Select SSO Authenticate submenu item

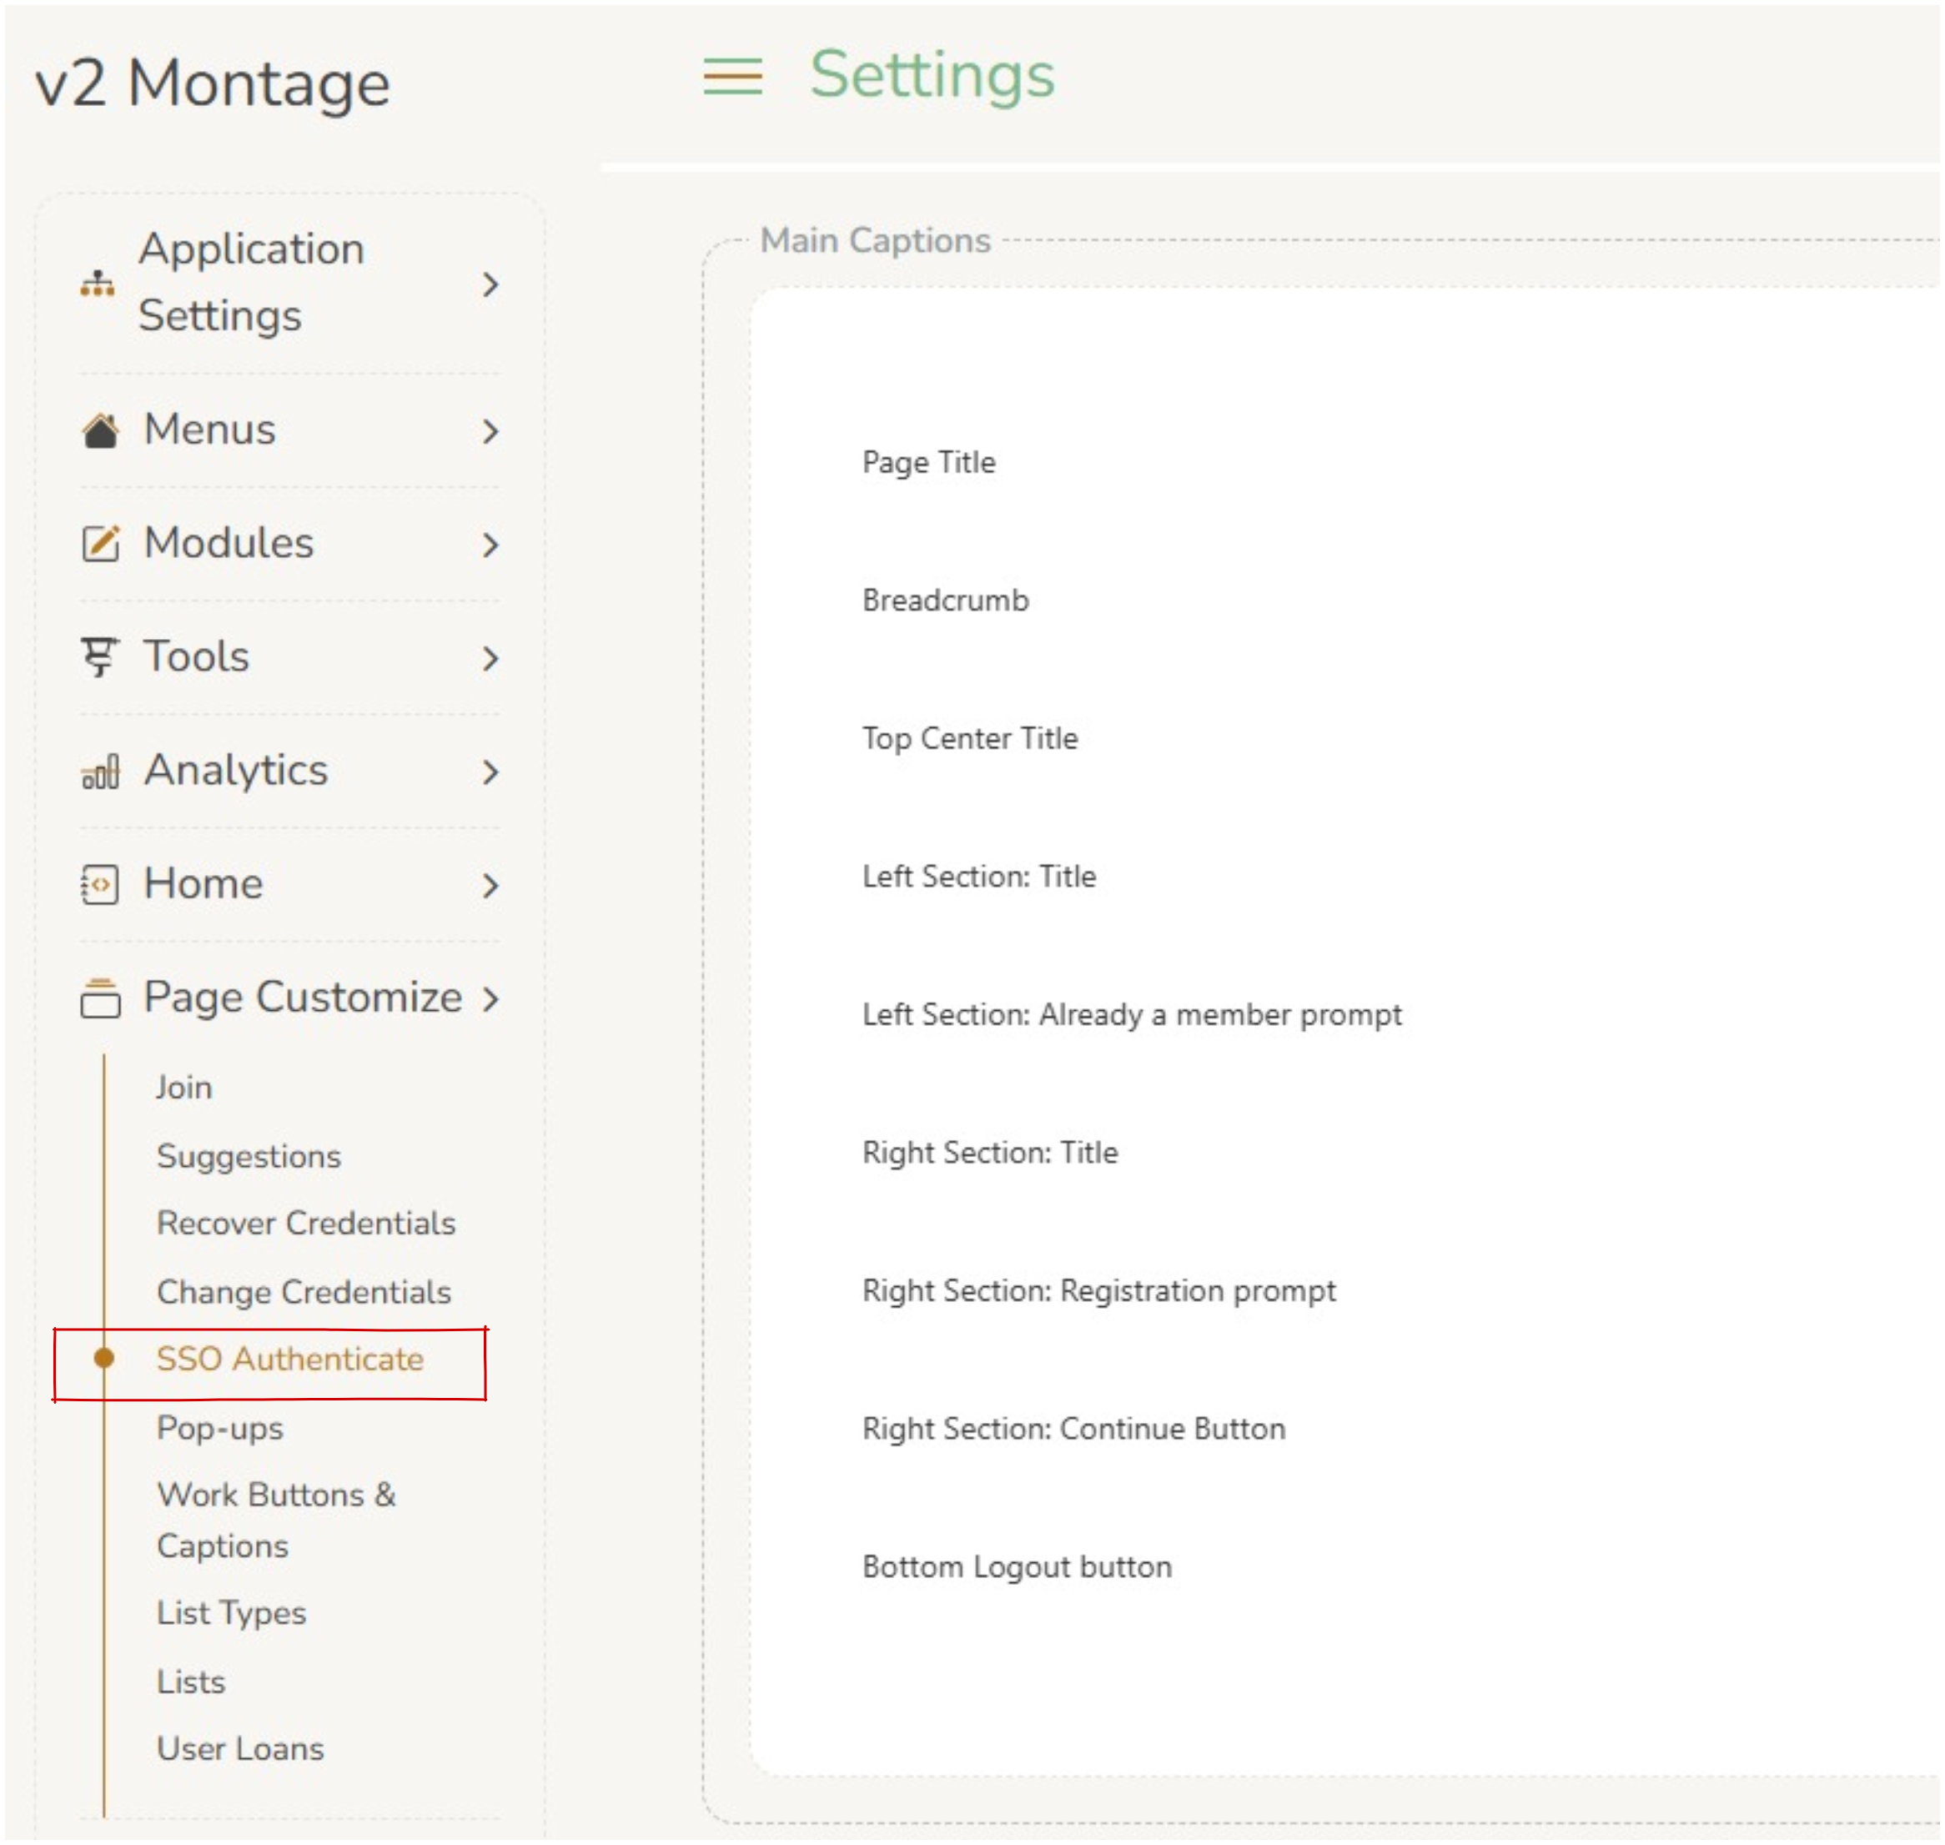tap(289, 1360)
